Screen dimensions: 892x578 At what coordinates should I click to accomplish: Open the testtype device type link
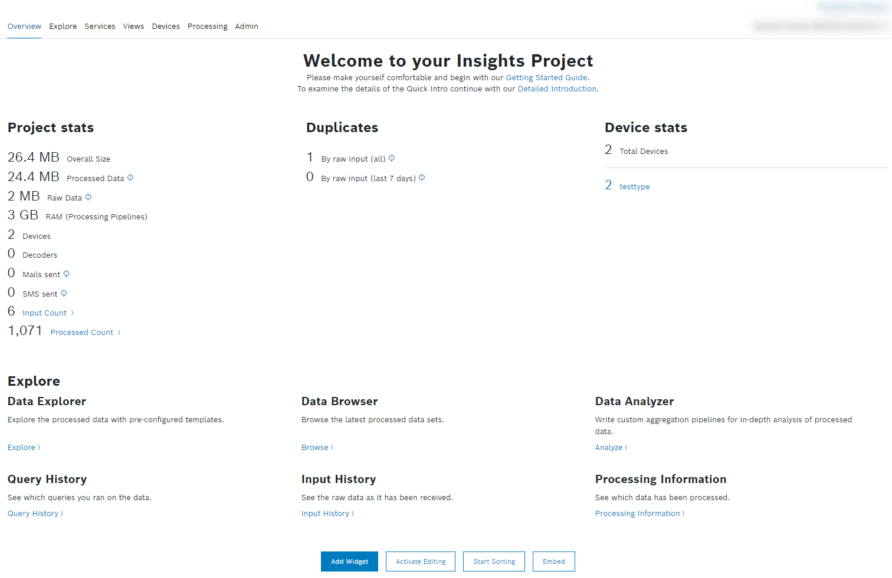coord(634,187)
